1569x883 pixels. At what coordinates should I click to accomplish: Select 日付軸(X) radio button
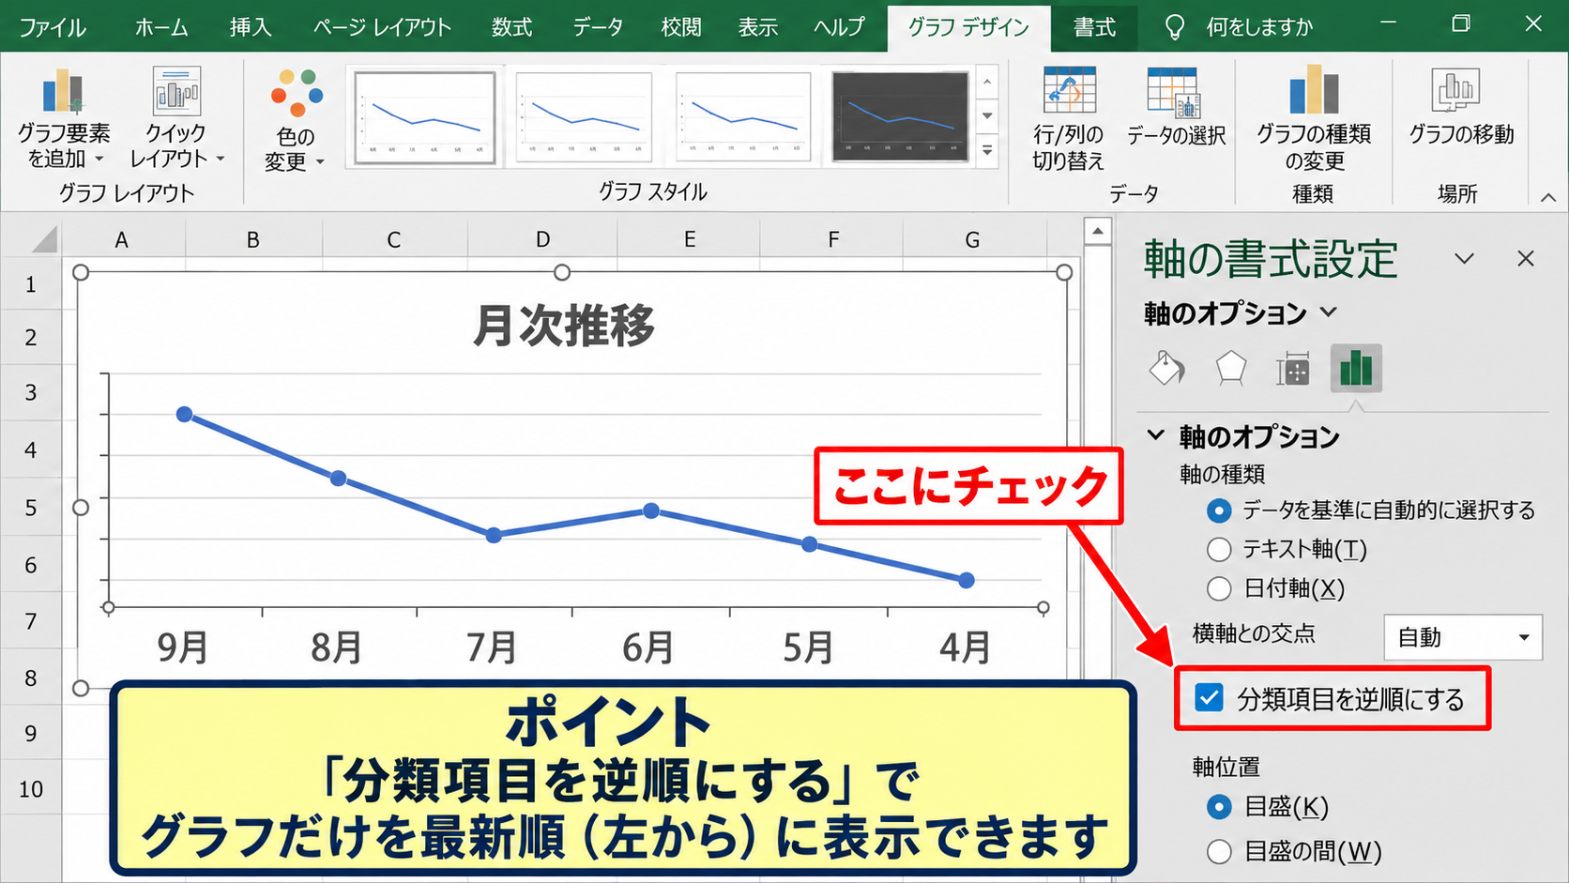tap(1218, 588)
